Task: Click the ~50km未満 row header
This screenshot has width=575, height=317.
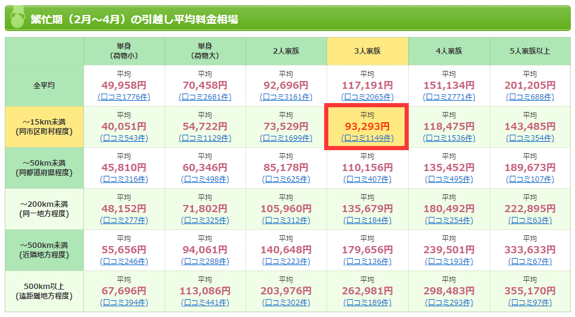Action: point(44,167)
